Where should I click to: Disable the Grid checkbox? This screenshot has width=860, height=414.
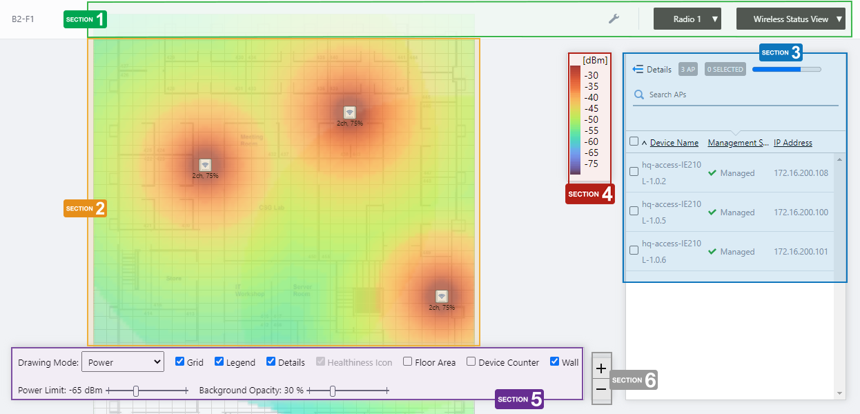(x=180, y=362)
